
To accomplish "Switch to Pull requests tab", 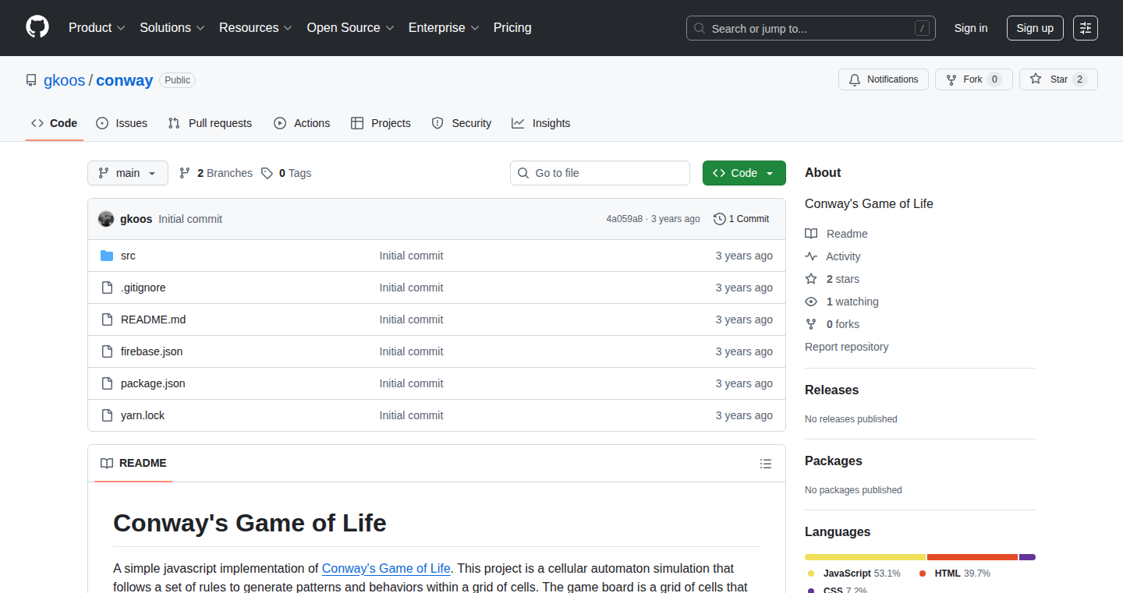I will click(x=210, y=123).
